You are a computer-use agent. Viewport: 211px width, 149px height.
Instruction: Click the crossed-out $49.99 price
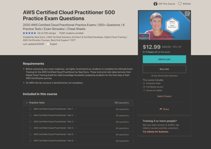pos(166,47)
